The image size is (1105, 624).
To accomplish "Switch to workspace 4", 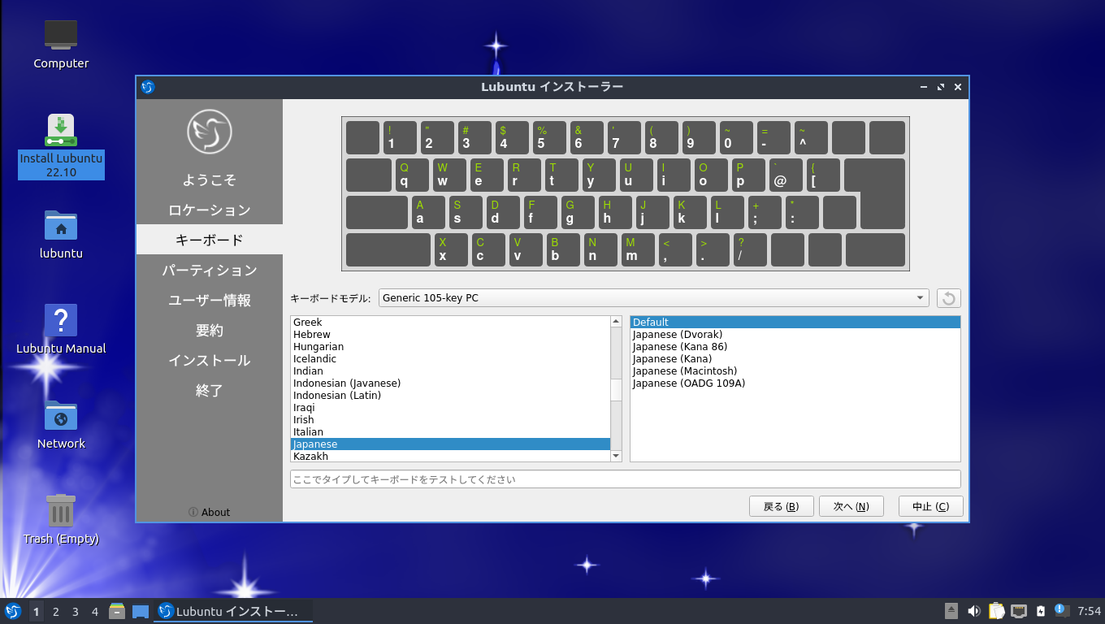I will click(x=95, y=612).
